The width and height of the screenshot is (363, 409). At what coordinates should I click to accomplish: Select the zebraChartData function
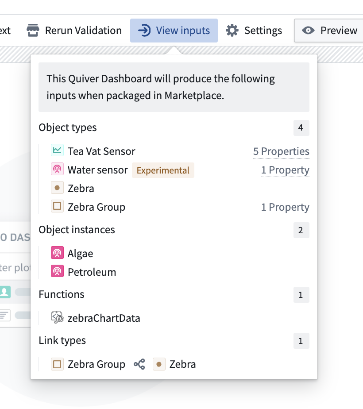point(104,318)
